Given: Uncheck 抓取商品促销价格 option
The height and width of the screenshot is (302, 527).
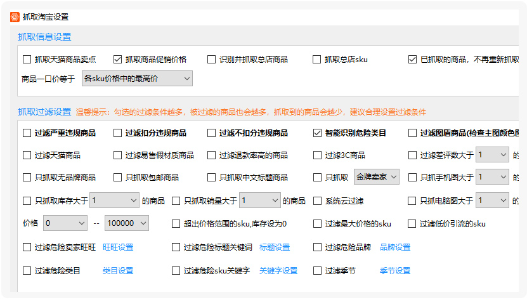Looking at the screenshot, I should [x=117, y=60].
